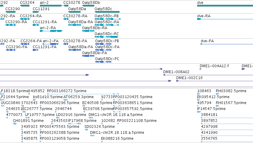Open the CG11291 gene label
The width and height of the screenshot is (253, 143).
point(41,9)
